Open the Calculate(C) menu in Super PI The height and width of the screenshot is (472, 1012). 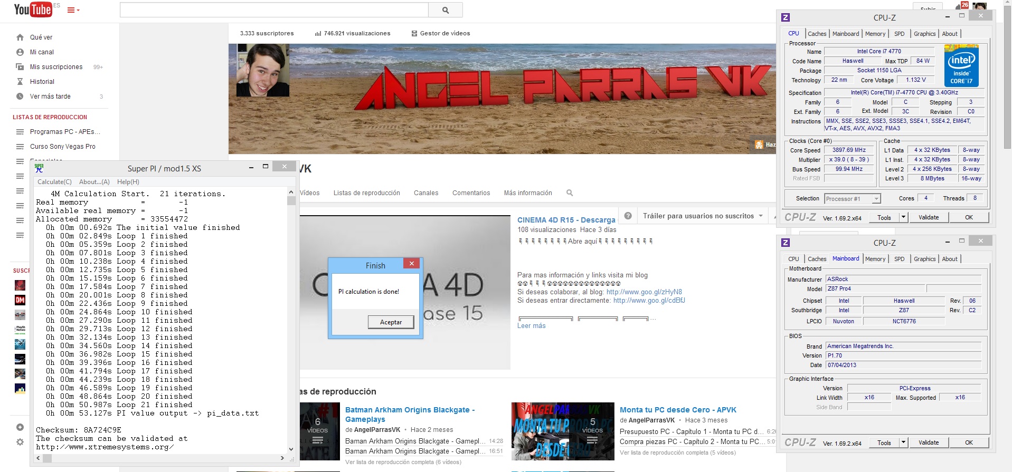[54, 182]
